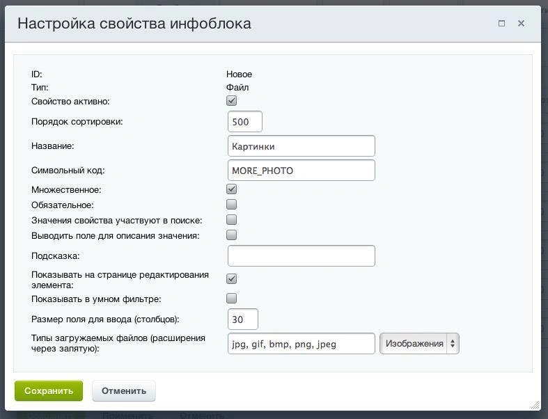Image resolution: width=548 pixels, height=419 pixels.
Task: Click the Множественное: label
Action: pyautogui.click(x=66, y=190)
